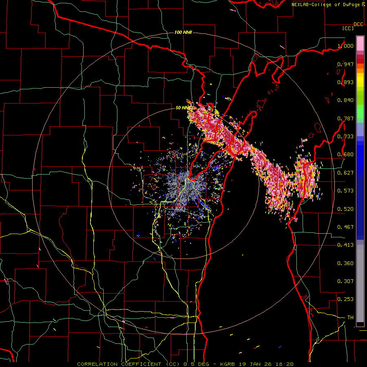Select the 0.573 scale value
The height and width of the screenshot is (367, 367).
click(x=345, y=191)
